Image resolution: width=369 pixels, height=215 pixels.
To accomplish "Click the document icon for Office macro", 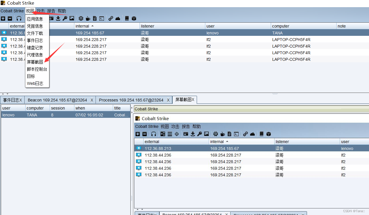I will 95,18.
